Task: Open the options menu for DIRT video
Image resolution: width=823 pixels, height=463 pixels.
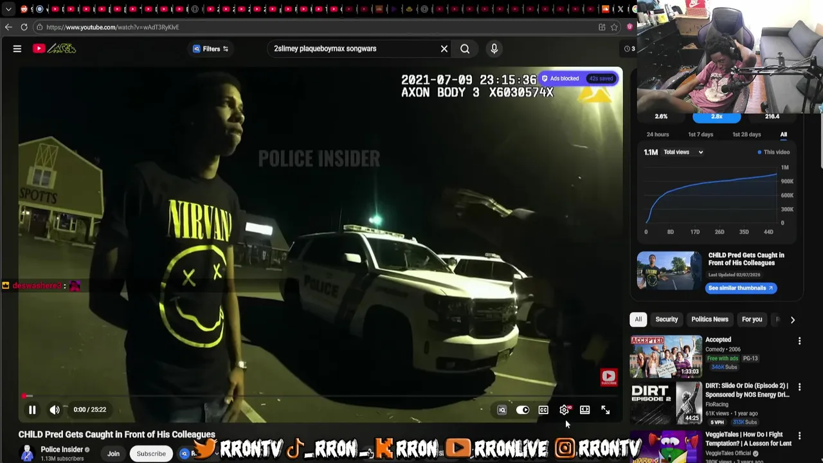Action: coord(799,387)
